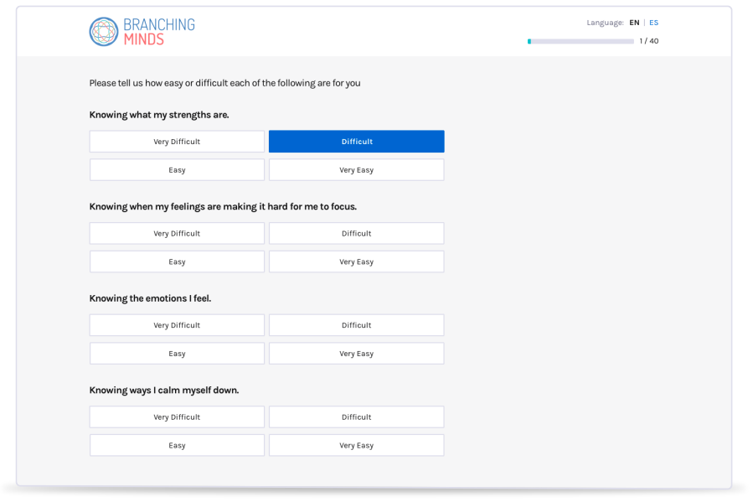
Task: Select EN language option
Action: [x=634, y=23]
